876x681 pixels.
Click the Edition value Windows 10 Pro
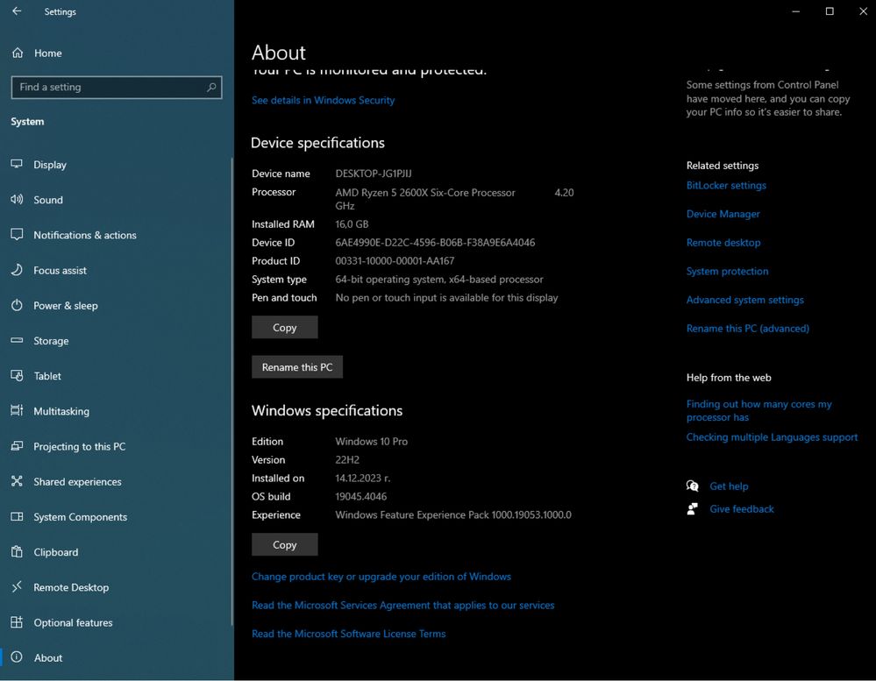coord(371,441)
